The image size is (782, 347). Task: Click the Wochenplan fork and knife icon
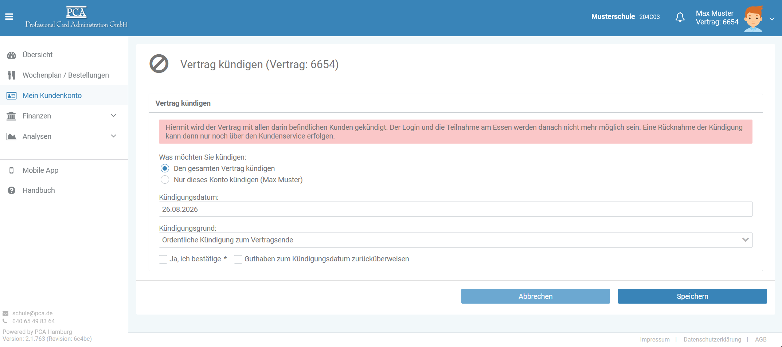(x=12, y=75)
